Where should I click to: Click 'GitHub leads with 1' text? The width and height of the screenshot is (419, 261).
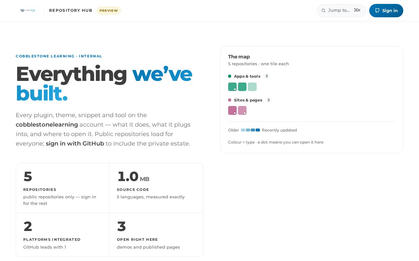point(45,247)
